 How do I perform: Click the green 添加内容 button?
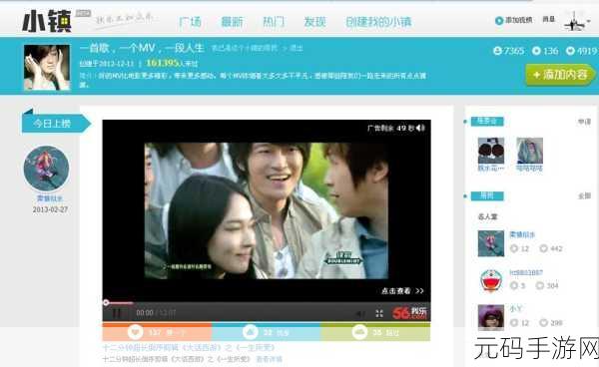(560, 75)
